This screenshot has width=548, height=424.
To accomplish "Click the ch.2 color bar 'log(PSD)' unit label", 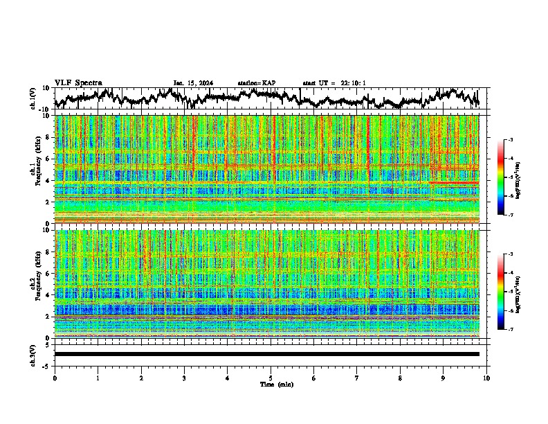I will coord(518,294).
